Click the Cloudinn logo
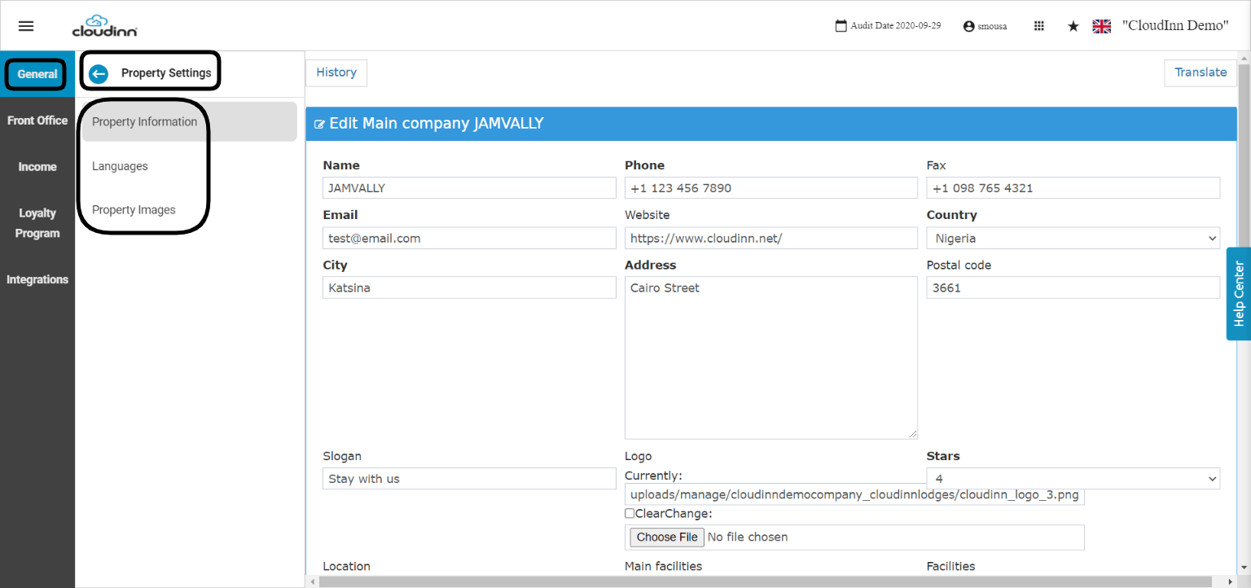 [104, 26]
